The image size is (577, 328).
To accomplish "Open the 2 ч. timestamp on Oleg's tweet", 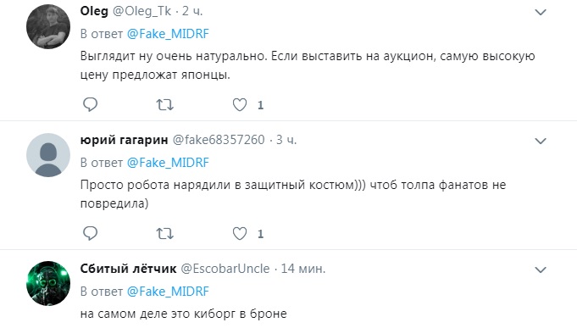I will point(192,11).
